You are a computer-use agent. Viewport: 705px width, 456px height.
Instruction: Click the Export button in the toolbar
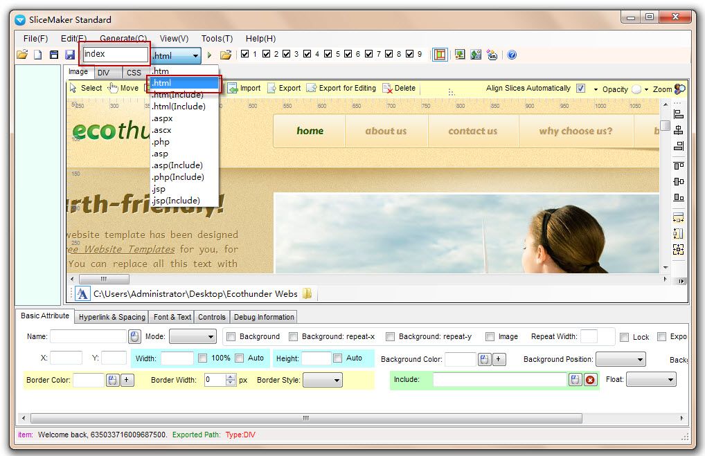pos(284,89)
